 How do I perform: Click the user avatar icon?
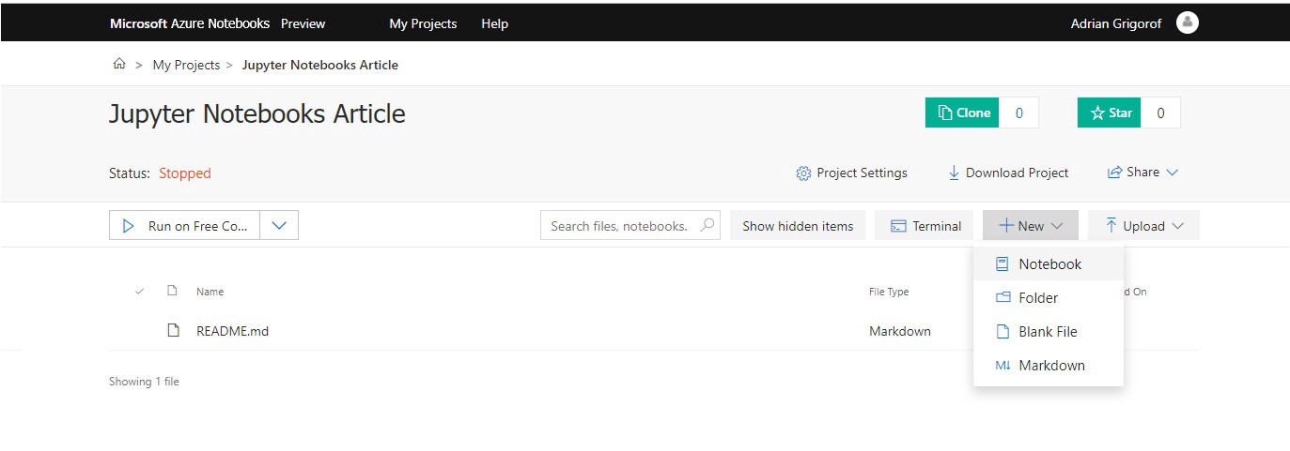(x=1187, y=23)
